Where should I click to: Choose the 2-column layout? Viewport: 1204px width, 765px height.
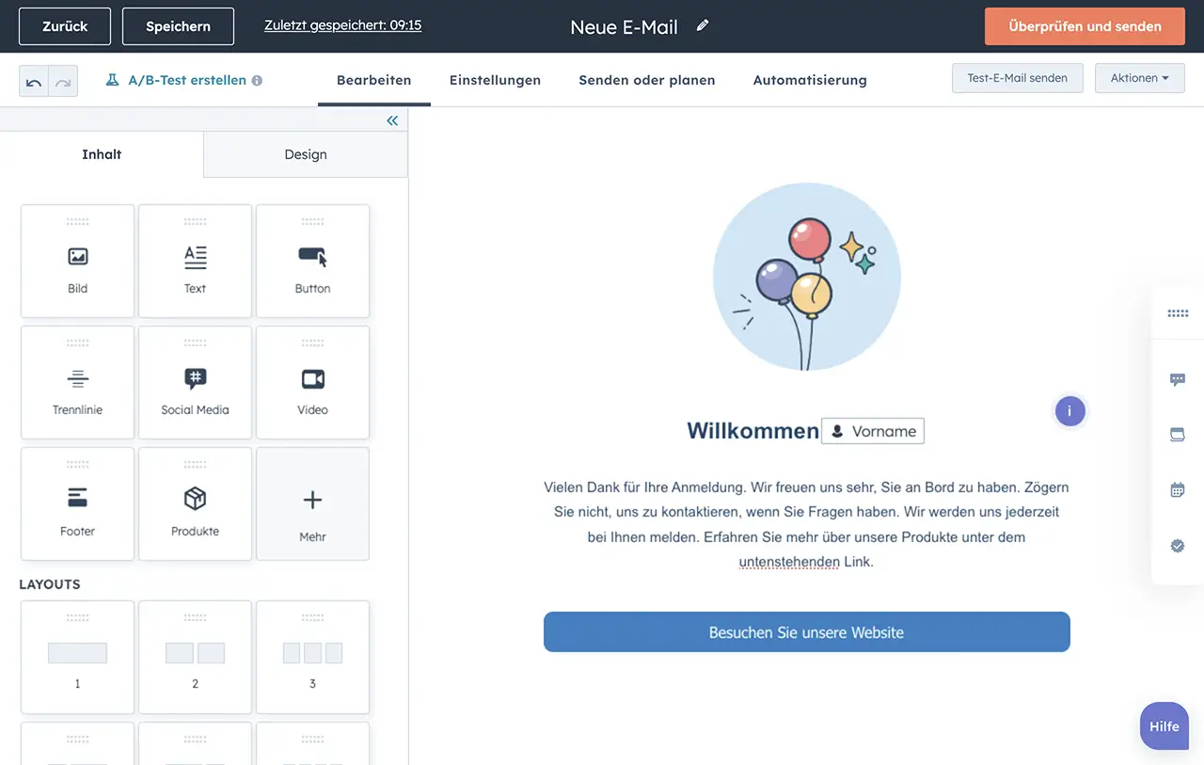[195, 658]
